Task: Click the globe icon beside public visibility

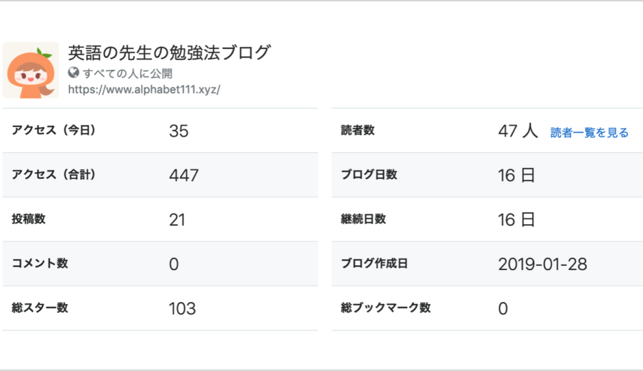Action: click(73, 73)
